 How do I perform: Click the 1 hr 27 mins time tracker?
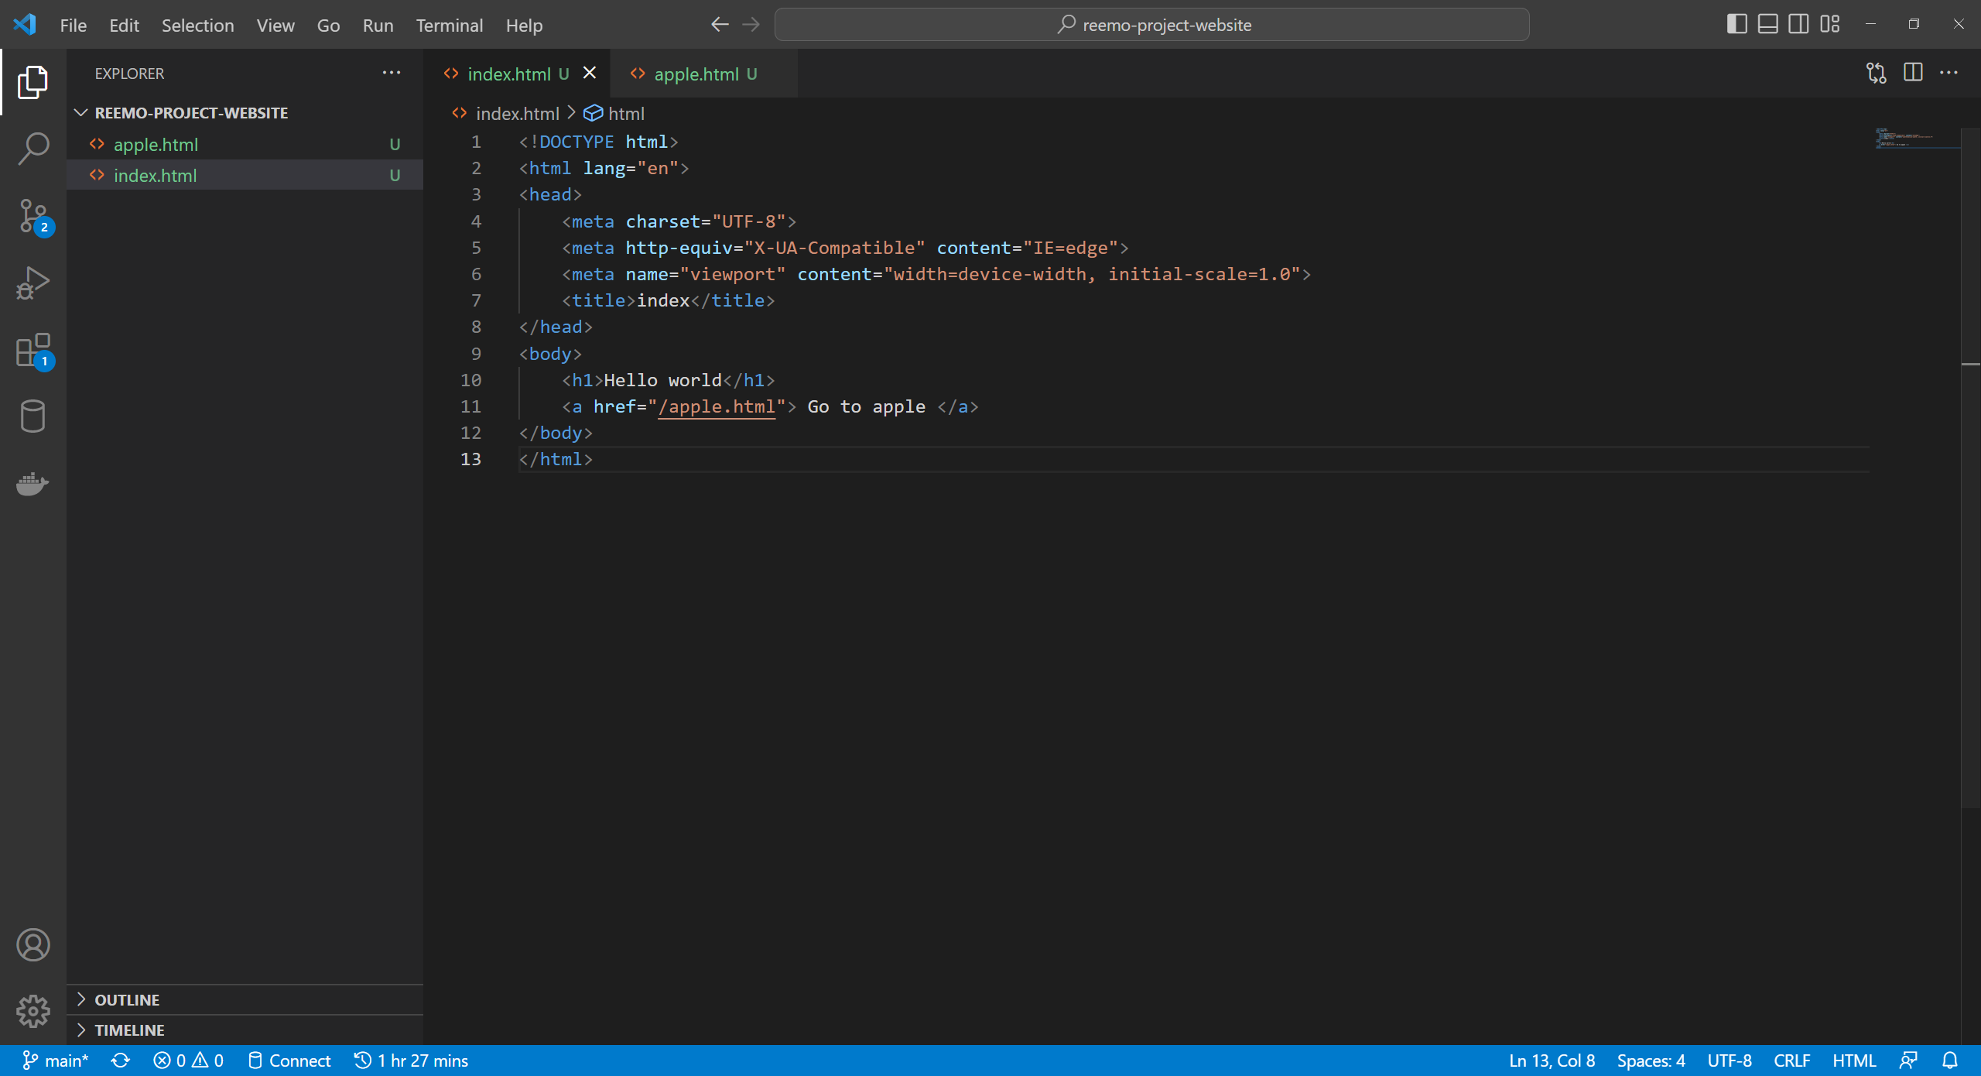click(411, 1061)
